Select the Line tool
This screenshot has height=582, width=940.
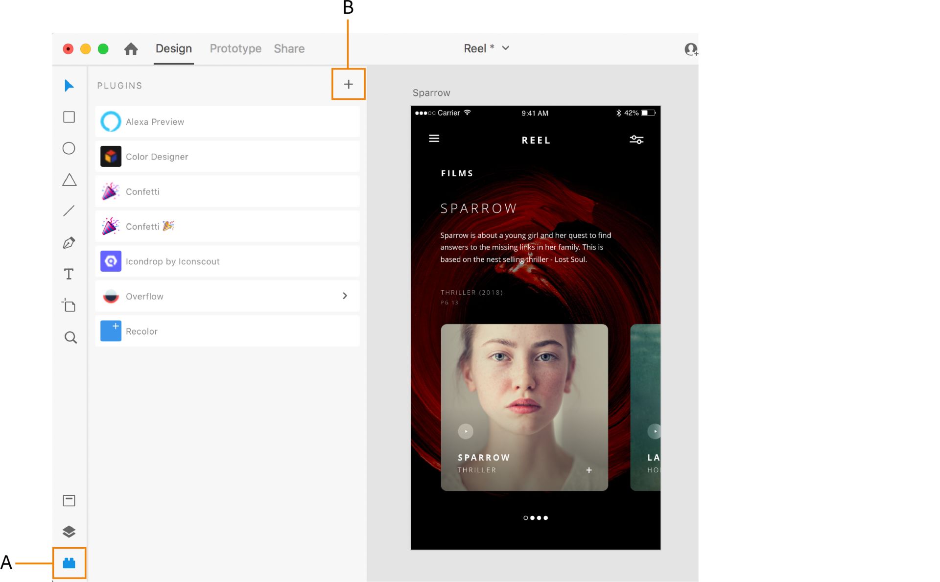coord(69,211)
